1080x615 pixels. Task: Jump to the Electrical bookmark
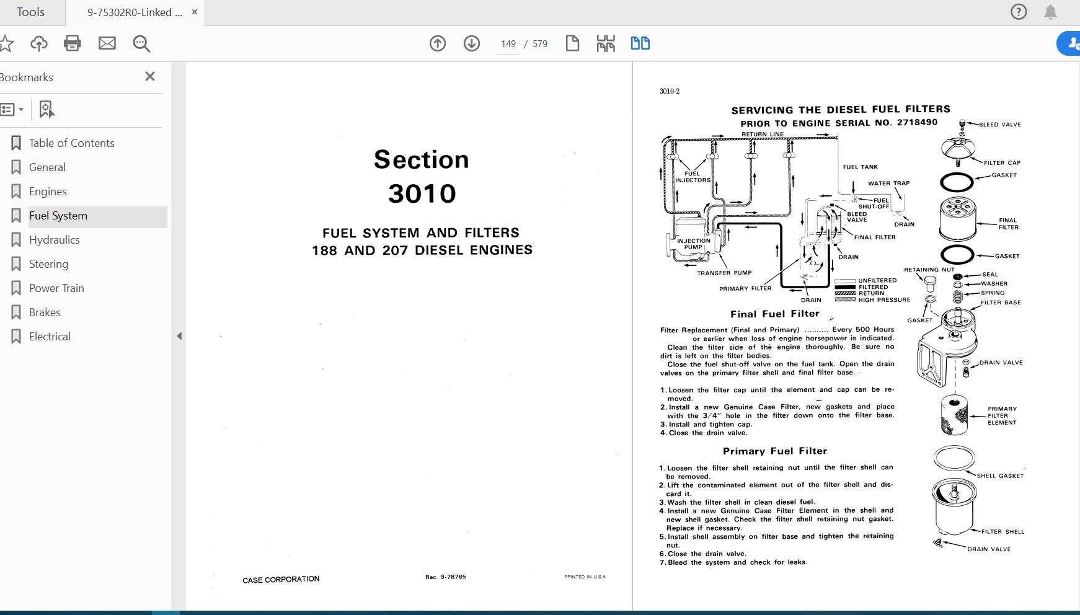click(50, 337)
